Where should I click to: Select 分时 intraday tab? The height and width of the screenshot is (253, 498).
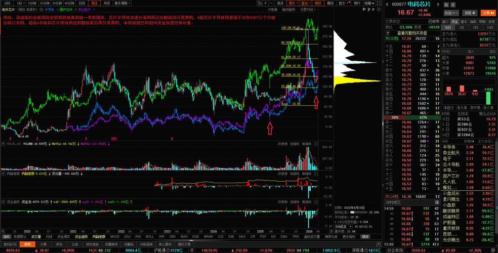click(7, 3)
